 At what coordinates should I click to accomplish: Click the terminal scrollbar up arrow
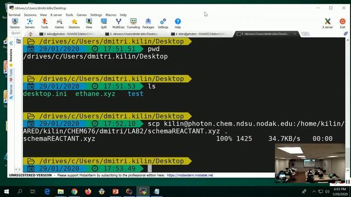coord(348,40)
